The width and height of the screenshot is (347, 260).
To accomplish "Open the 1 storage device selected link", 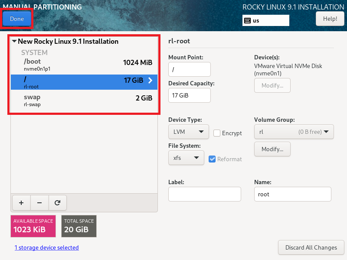I will pos(47,247).
